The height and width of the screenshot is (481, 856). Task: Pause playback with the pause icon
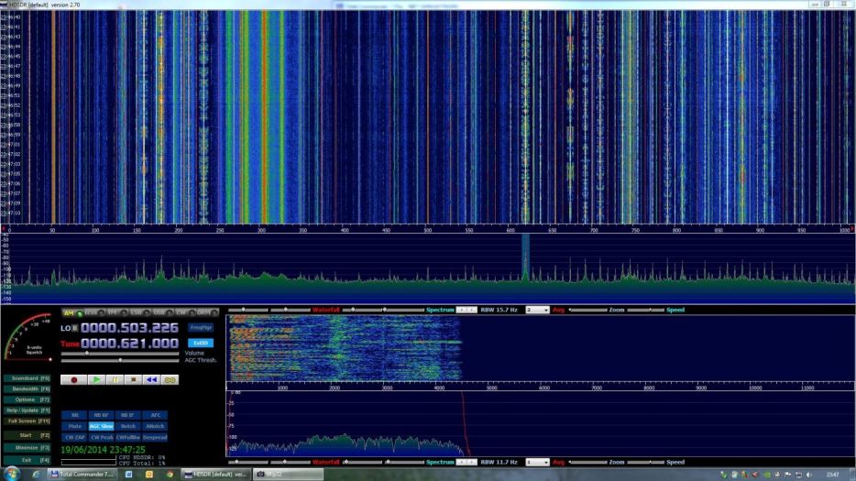[x=116, y=379]
